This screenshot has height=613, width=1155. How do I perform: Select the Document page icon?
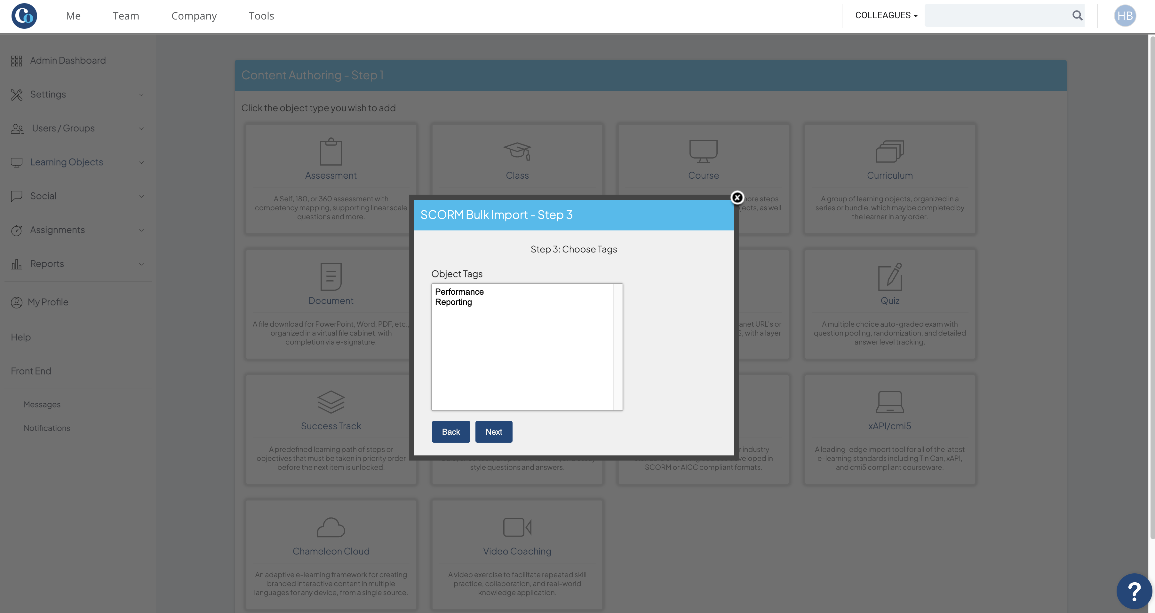[x=331, y=277]
